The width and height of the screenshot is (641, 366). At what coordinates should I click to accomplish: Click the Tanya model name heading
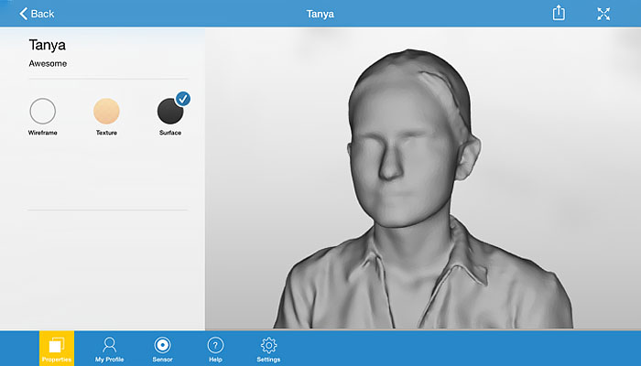pos(47,45)
